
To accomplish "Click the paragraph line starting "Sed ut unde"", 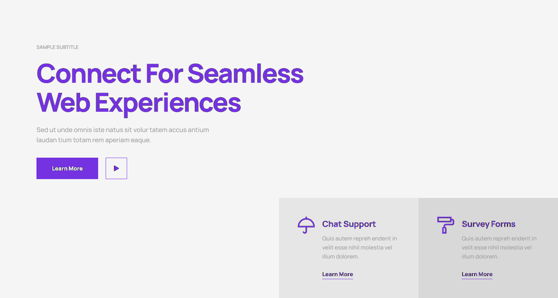I will coord(123,130).
